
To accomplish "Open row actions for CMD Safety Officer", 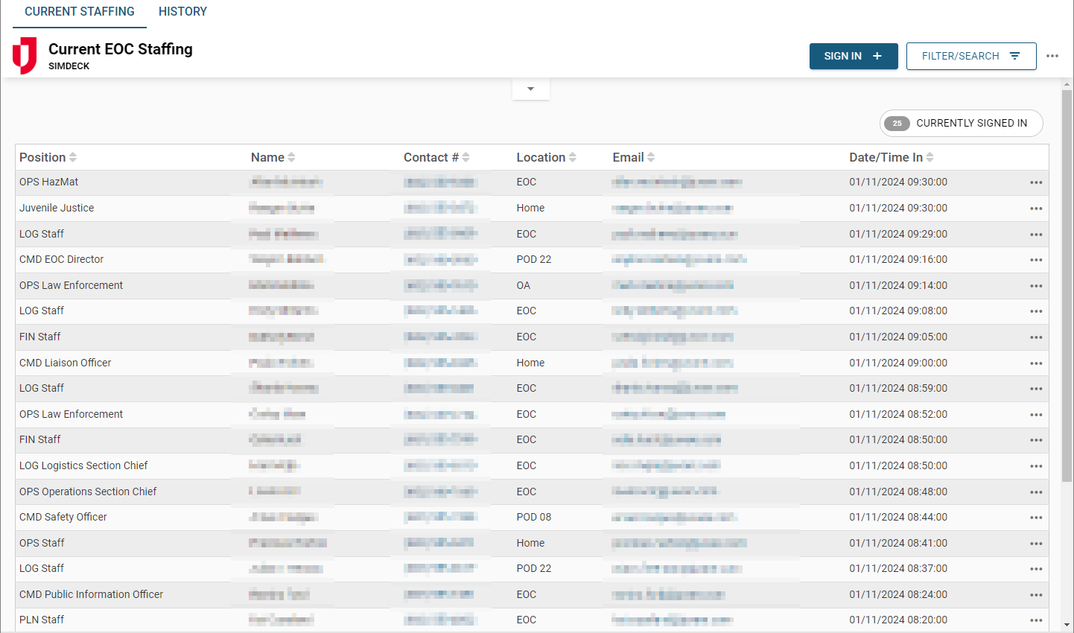I will click(x=1035, y=518).
